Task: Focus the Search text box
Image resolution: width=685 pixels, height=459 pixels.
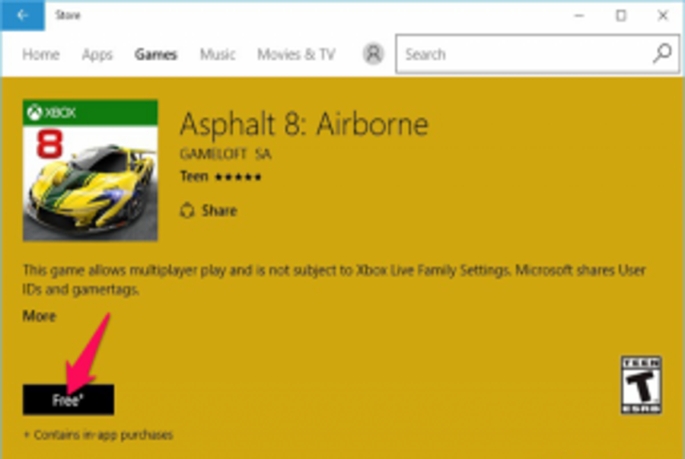Action: tap(525, 55)
